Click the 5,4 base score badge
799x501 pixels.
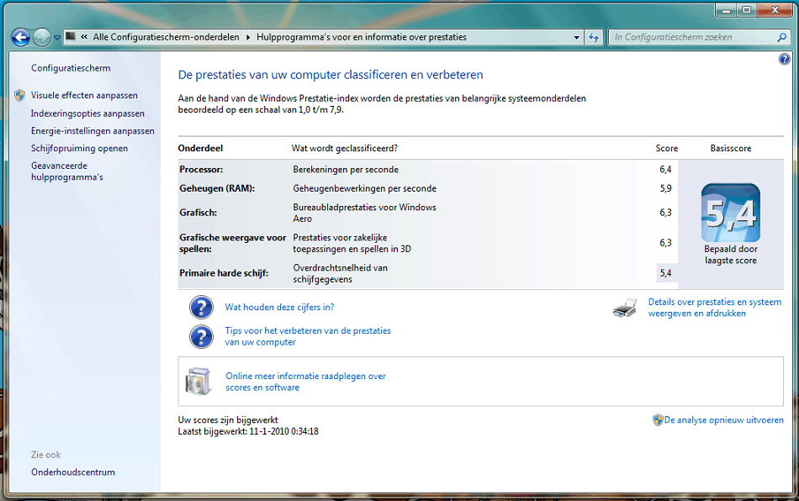[731, 213]
